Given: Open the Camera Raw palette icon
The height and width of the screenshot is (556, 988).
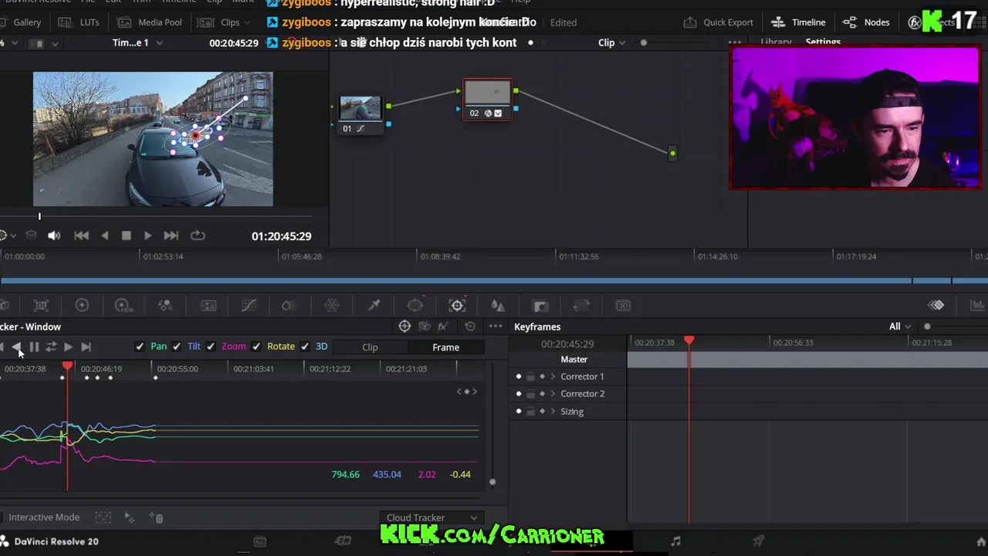Looking at the screenshot, I should pyautogui.click(x=2, y=306).
